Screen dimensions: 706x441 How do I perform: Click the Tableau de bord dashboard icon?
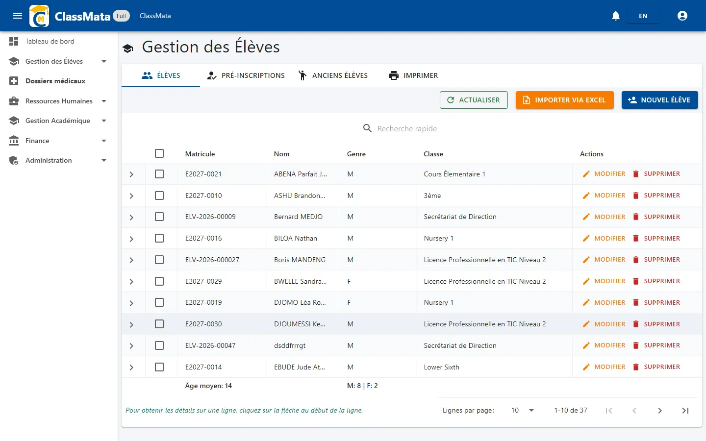click(x=14, y=41)
